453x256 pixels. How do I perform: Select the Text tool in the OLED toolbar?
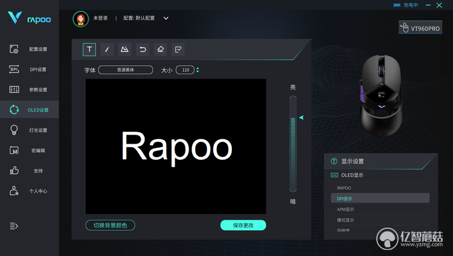89,50
